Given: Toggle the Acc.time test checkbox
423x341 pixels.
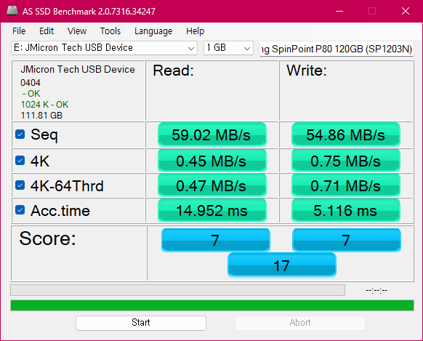Looking at the screenshot, I should (x=20, y=210).
